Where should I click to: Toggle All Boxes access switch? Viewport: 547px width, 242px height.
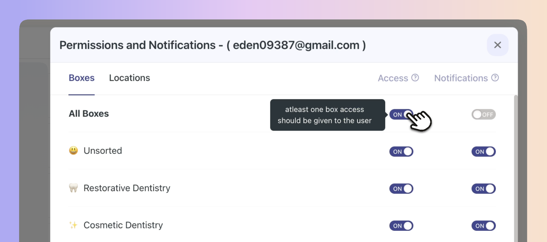pos(401,115)
